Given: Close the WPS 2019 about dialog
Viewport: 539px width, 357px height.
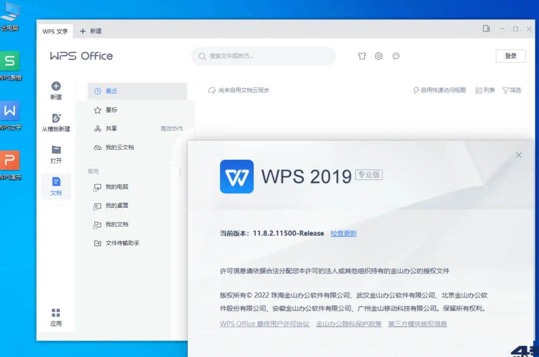Looking at the screenshot, I should click(x=519, y=155).
